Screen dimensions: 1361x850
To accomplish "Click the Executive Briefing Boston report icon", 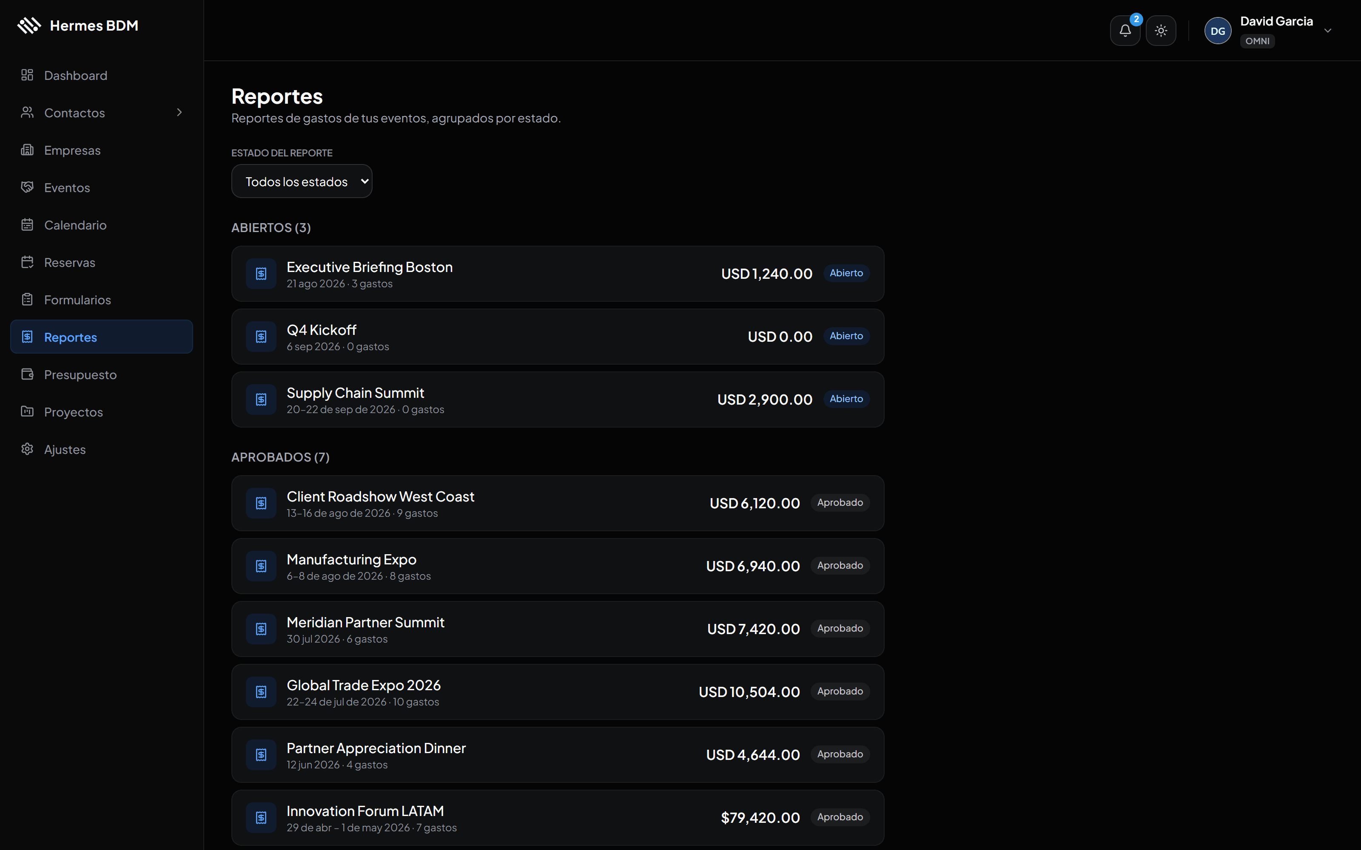I will click(261, 274).
